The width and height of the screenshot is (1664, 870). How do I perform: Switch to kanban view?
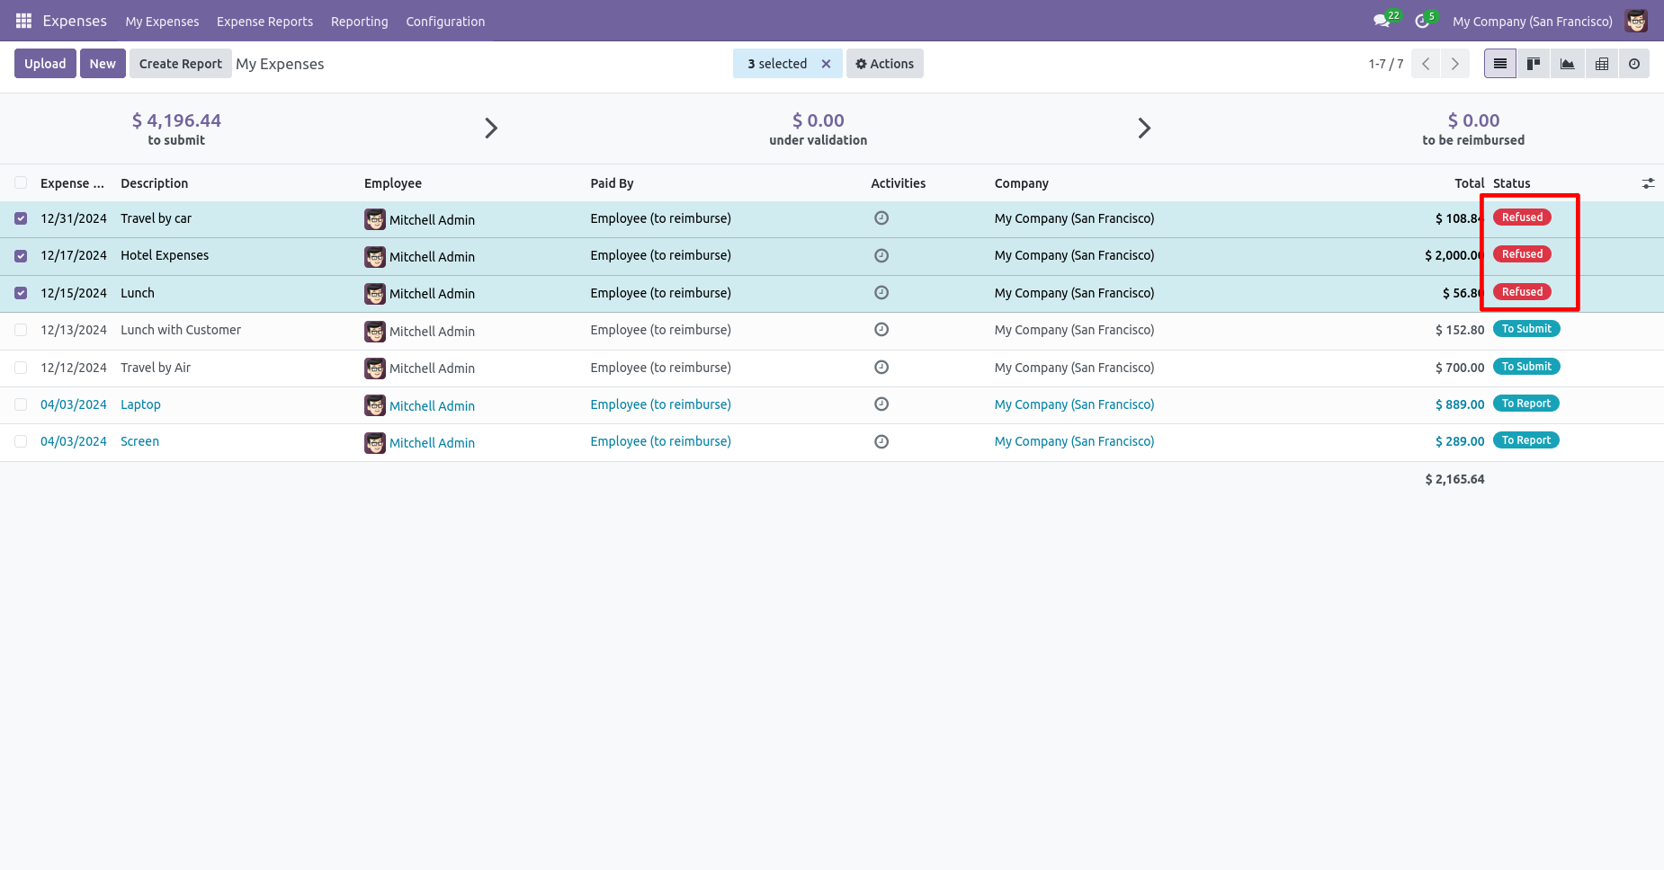[x=1534, y=64]
